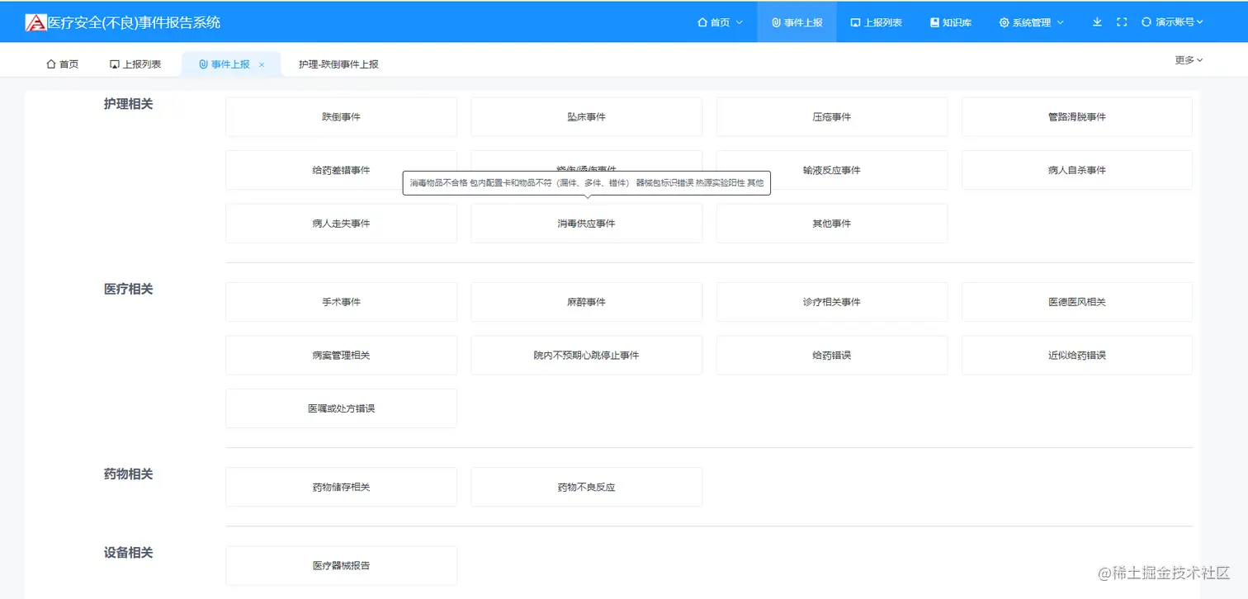Select the 跌倒事件 report button
1248x599 pixels.
[341, 116]
